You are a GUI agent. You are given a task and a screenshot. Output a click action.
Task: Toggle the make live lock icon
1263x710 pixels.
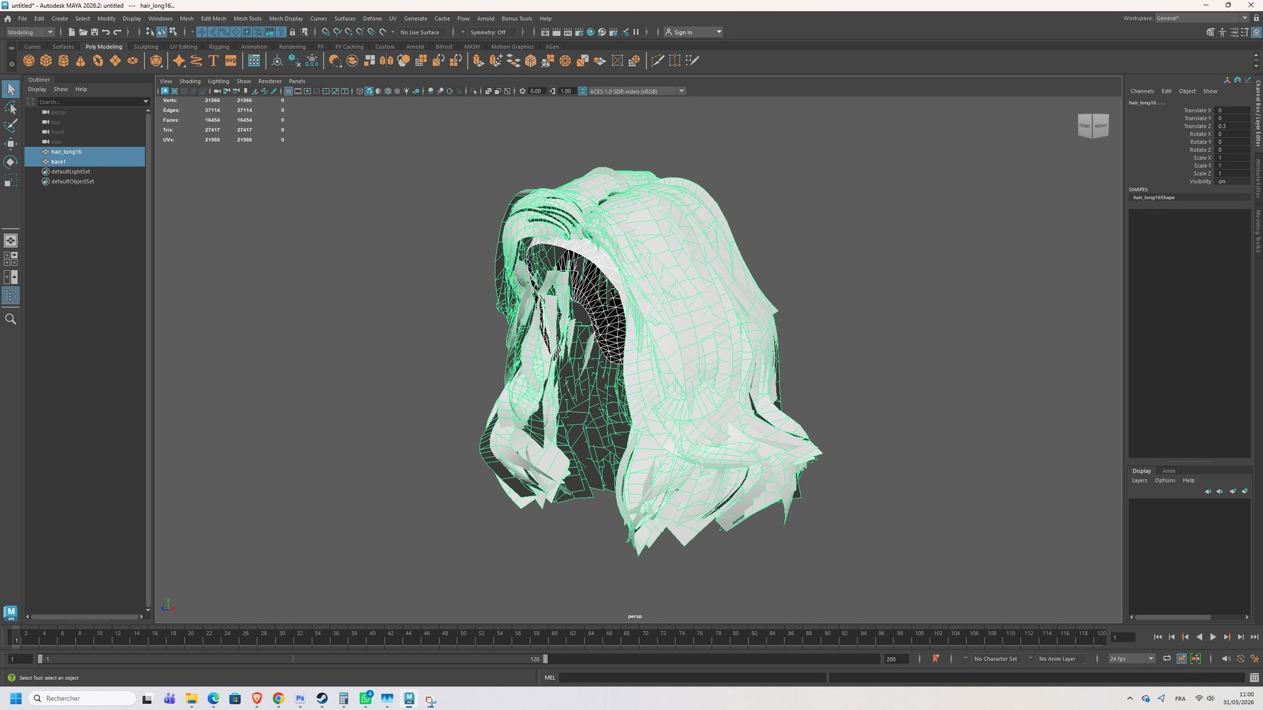292,32
